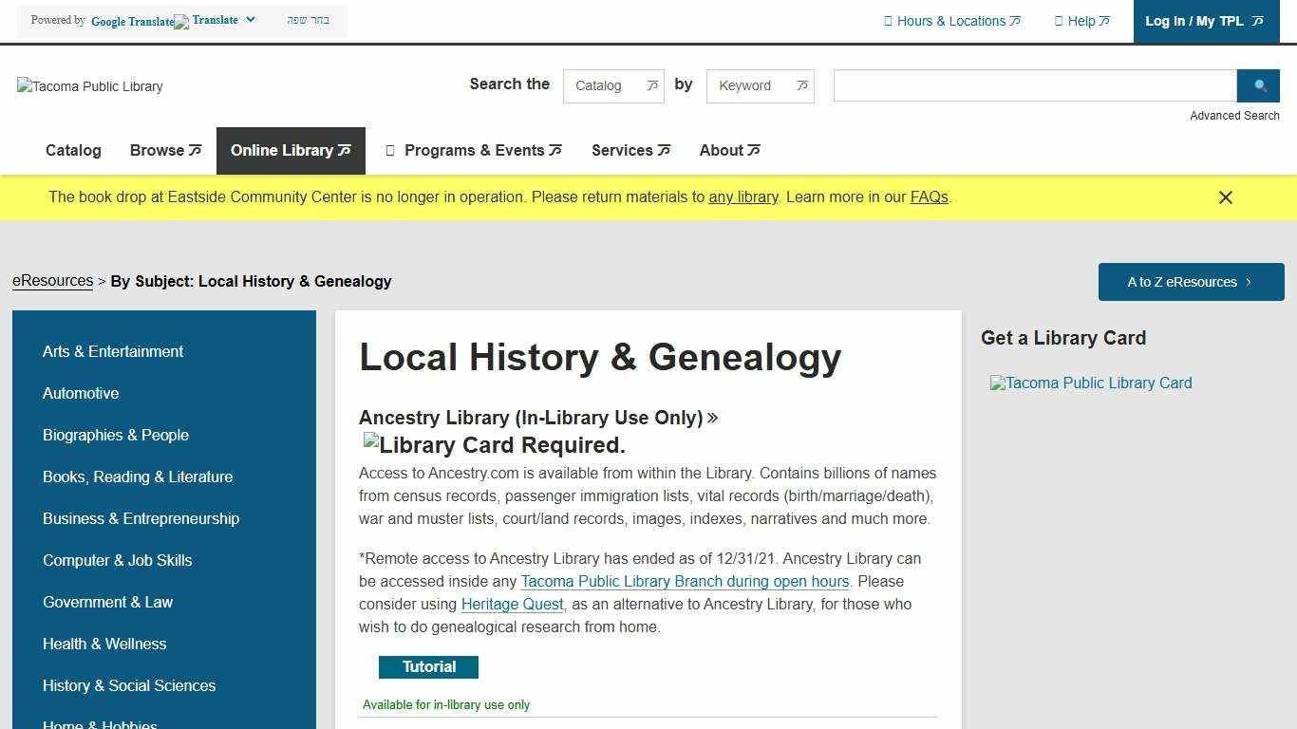Open Advanced Search
Viewport: 1297px width, 729px height.
(1234, 115)
